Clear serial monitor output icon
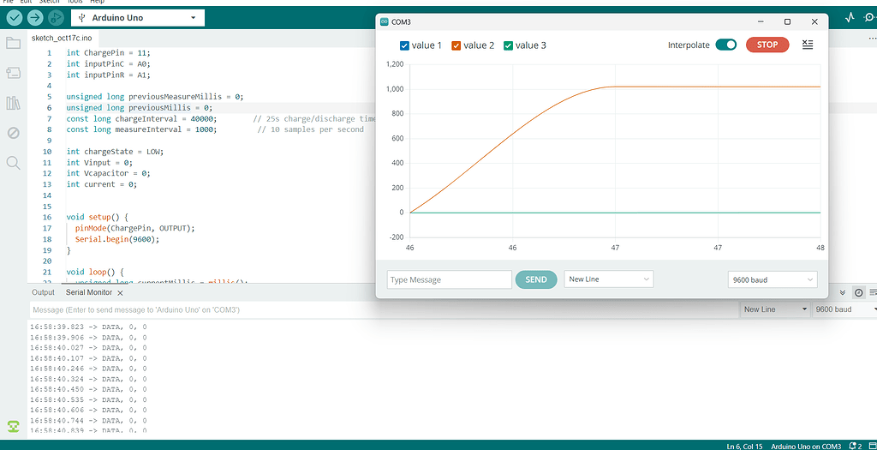The height and width of the screenshot is (450, 877). [x=873, y=292]
